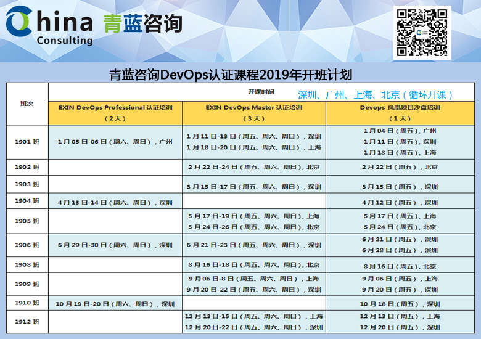Click the schedule title 青蓝咨询DevOps认证课程2019年开班计划
The width and height of the screenshot is (481, 339).
coord(230,75)
